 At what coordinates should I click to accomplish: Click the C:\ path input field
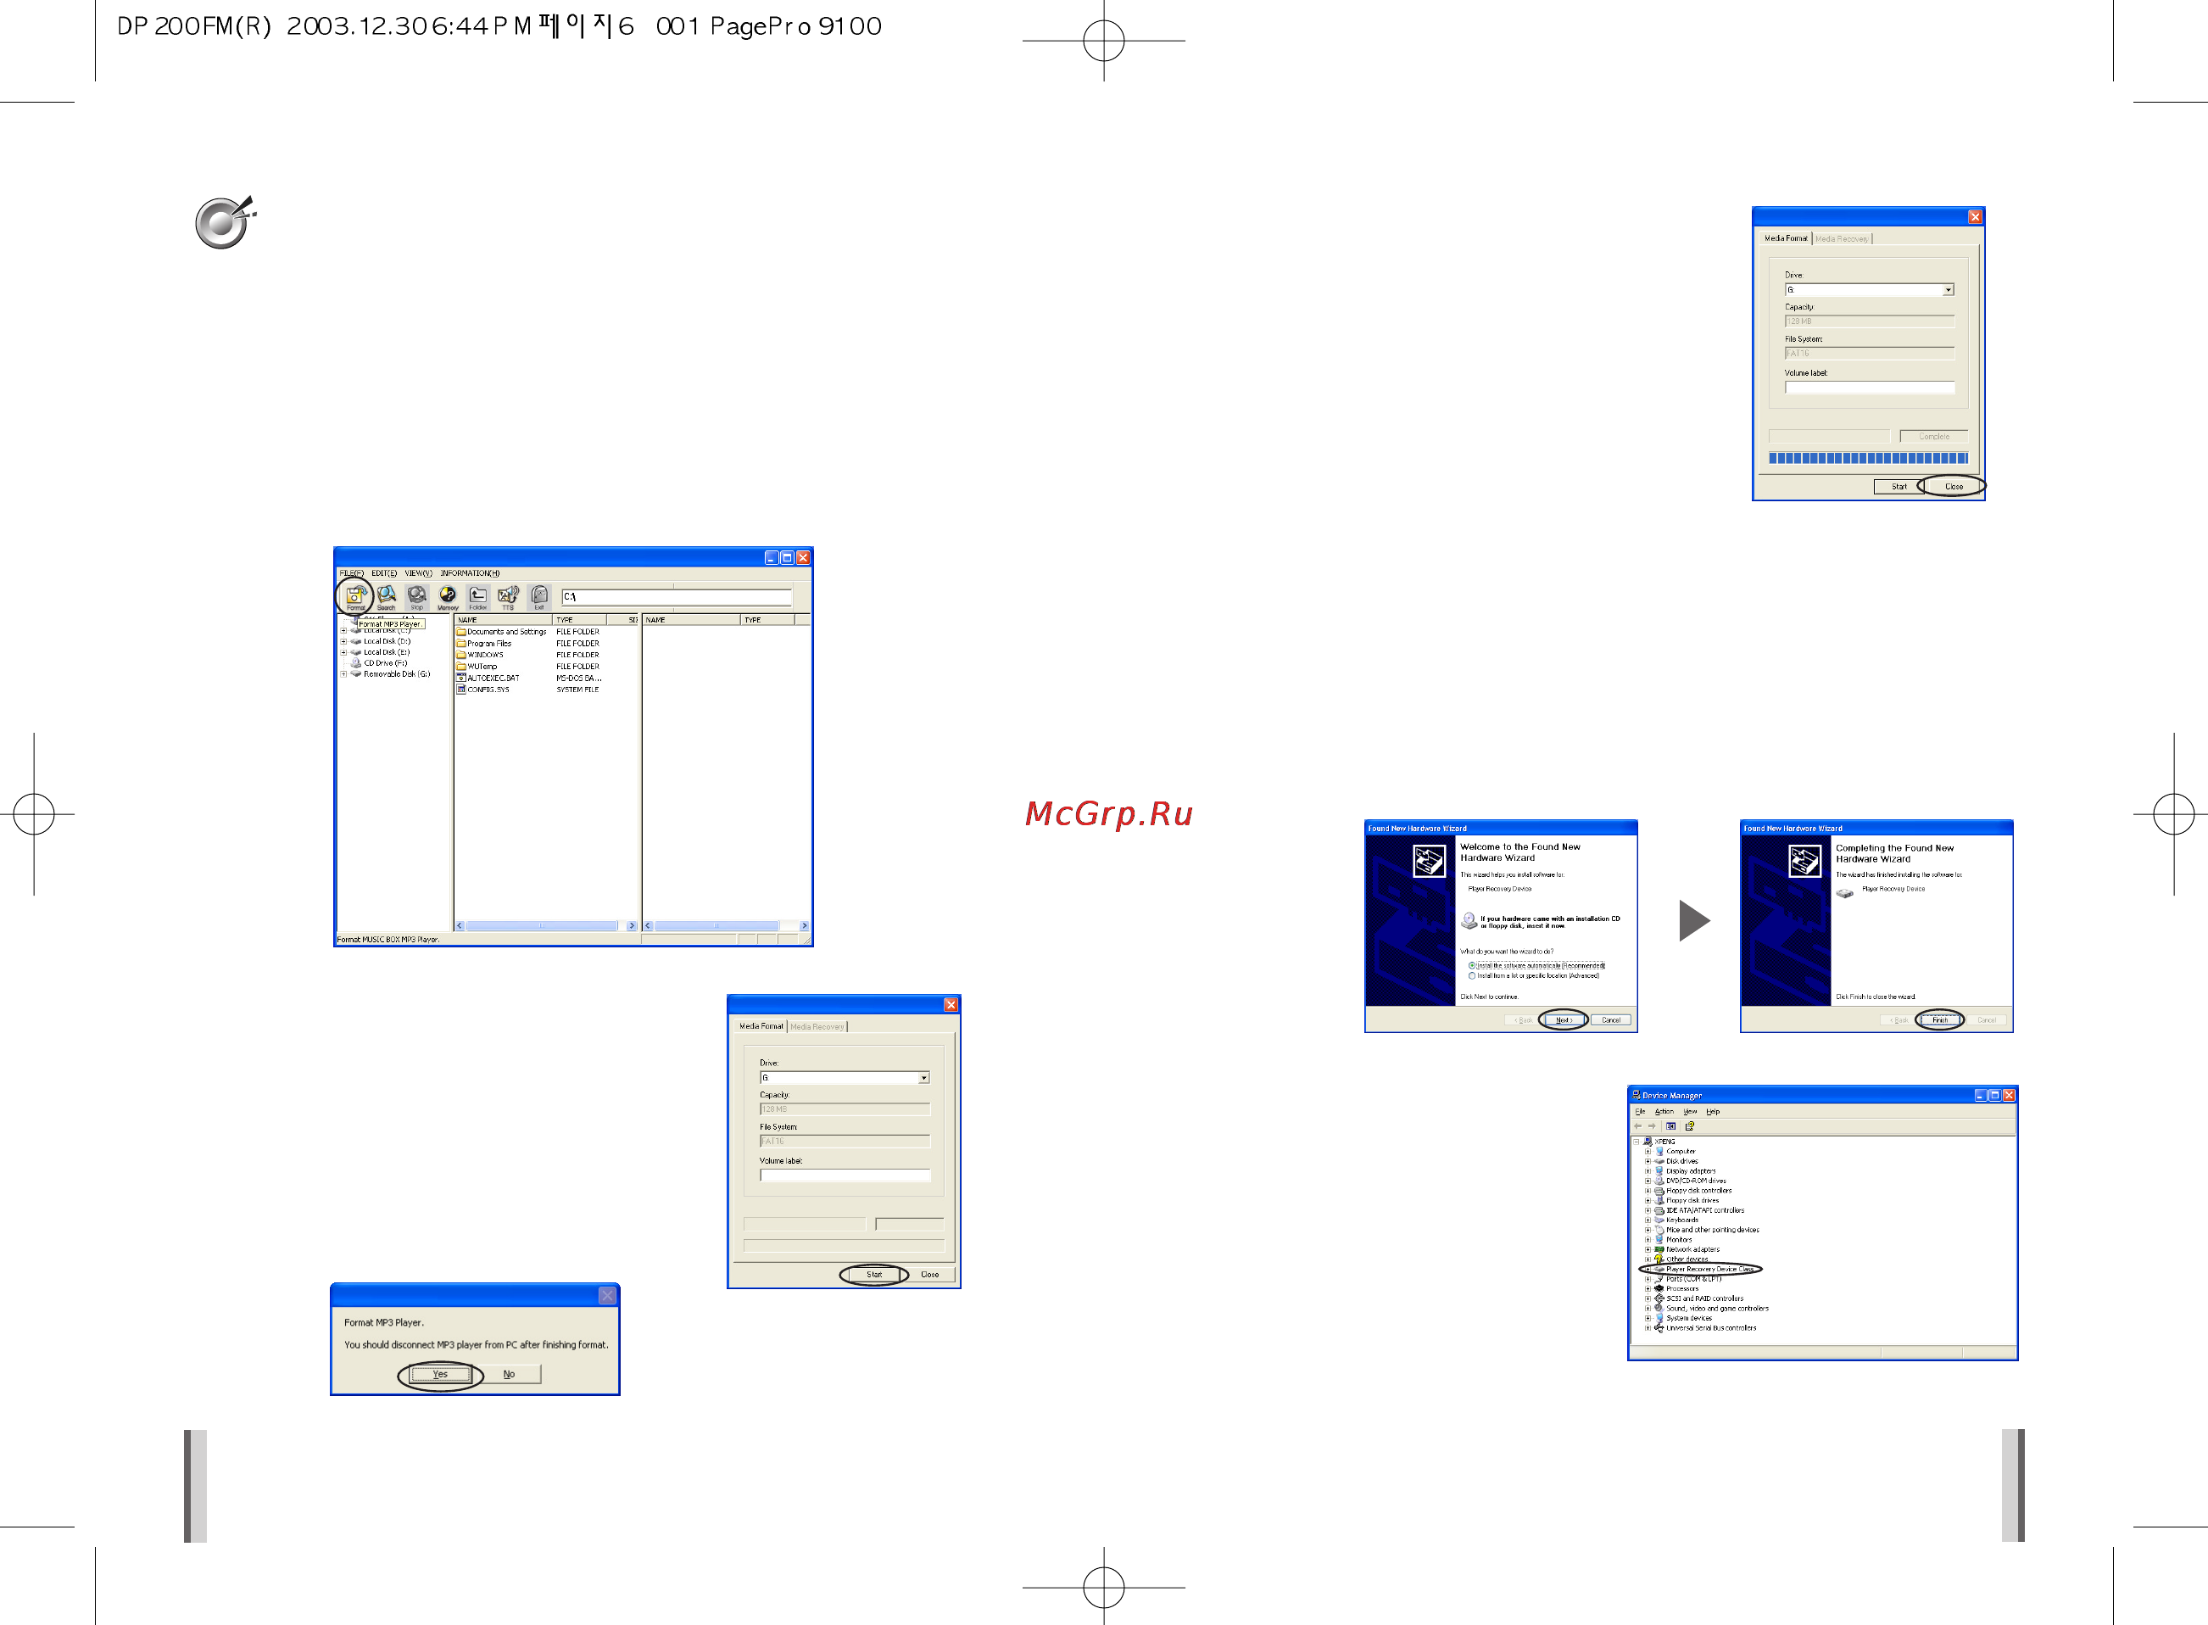click(676, 597)
